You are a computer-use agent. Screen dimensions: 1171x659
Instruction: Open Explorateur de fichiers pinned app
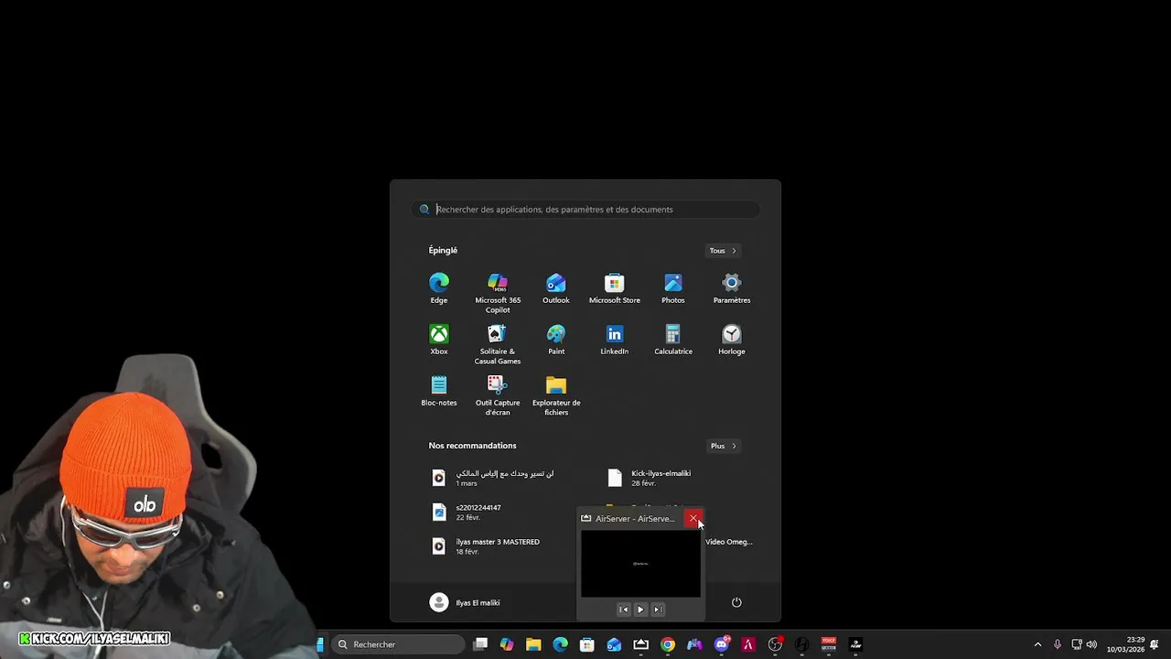[556, 395]
